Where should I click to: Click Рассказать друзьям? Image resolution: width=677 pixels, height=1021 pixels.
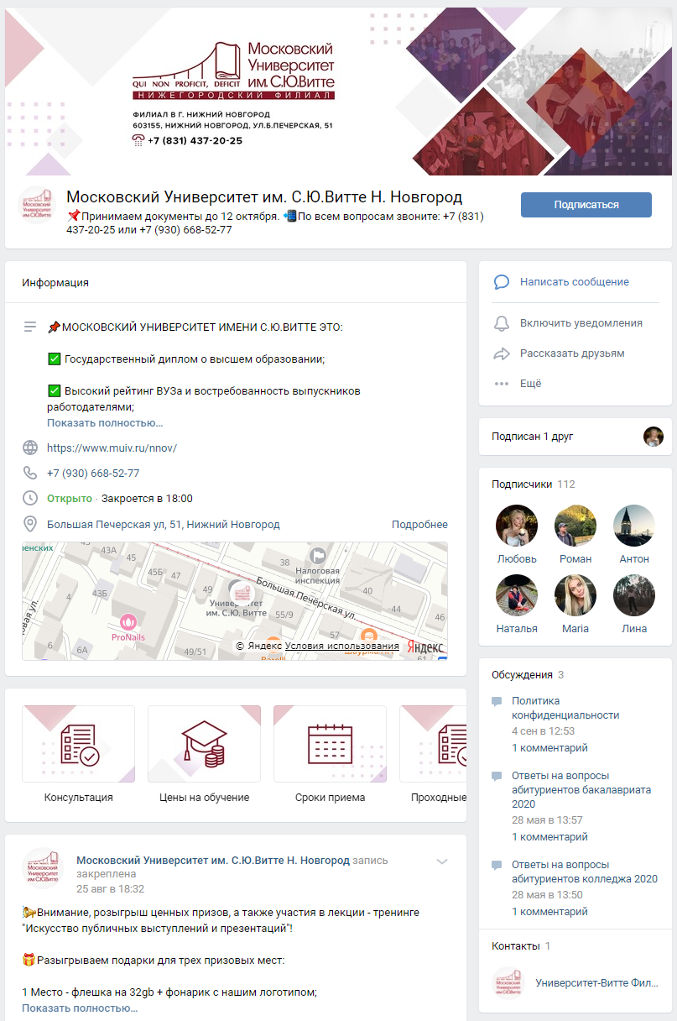click(572, 353)
